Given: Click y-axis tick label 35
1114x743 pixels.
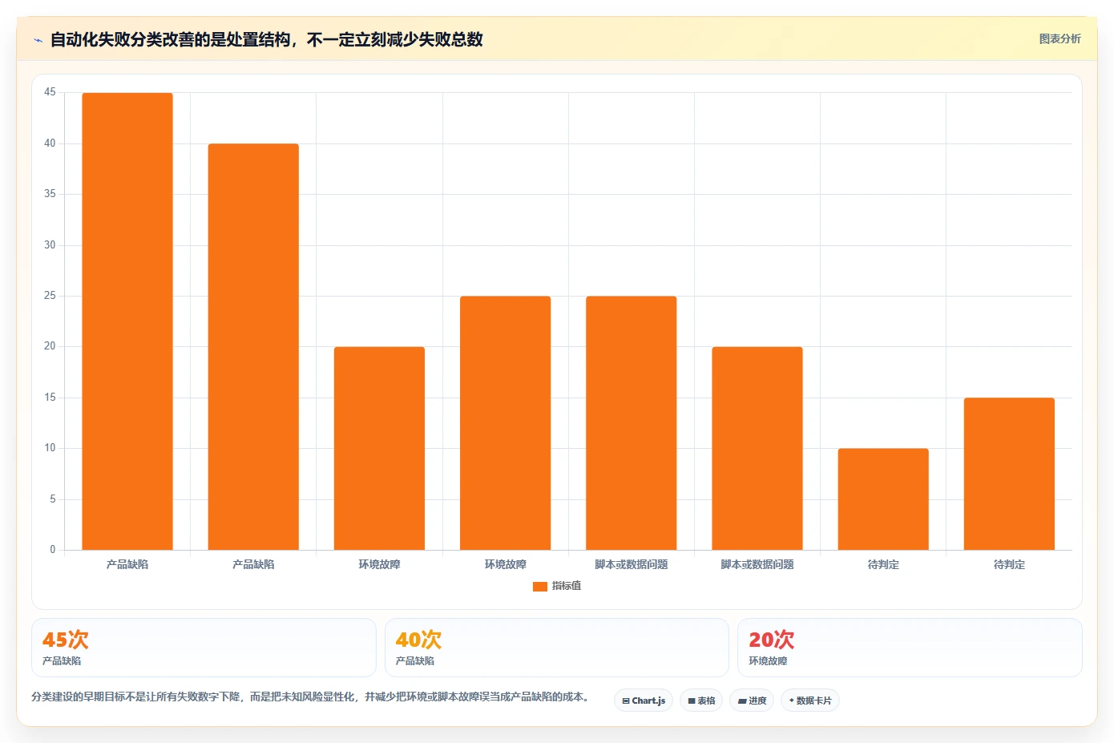Looking at the screenshot, I should [x=50, y=194].
